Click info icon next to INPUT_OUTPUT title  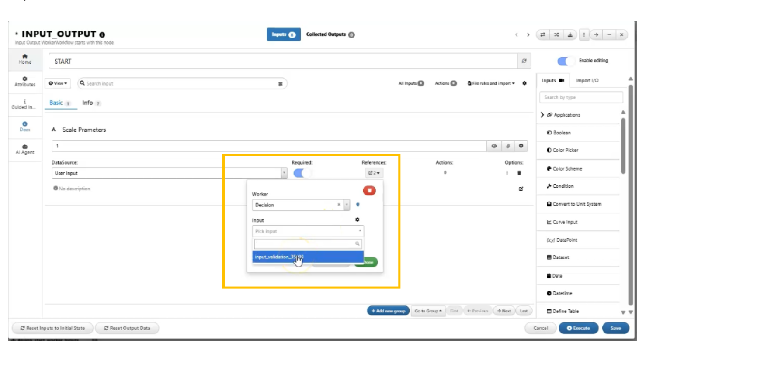pyautogui.click(x=102, y=34)
